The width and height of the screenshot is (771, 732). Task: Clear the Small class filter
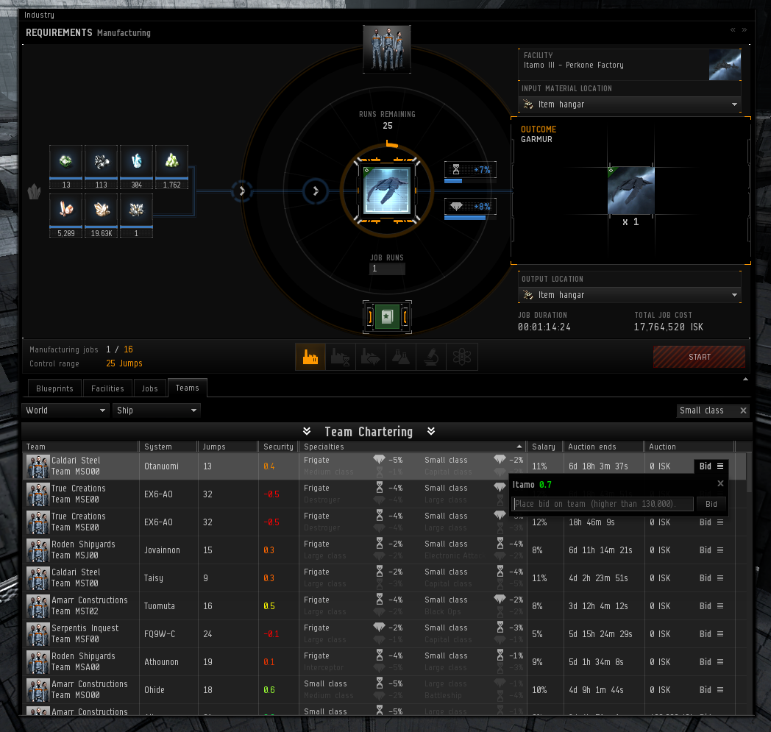click(x=743, y=411)
